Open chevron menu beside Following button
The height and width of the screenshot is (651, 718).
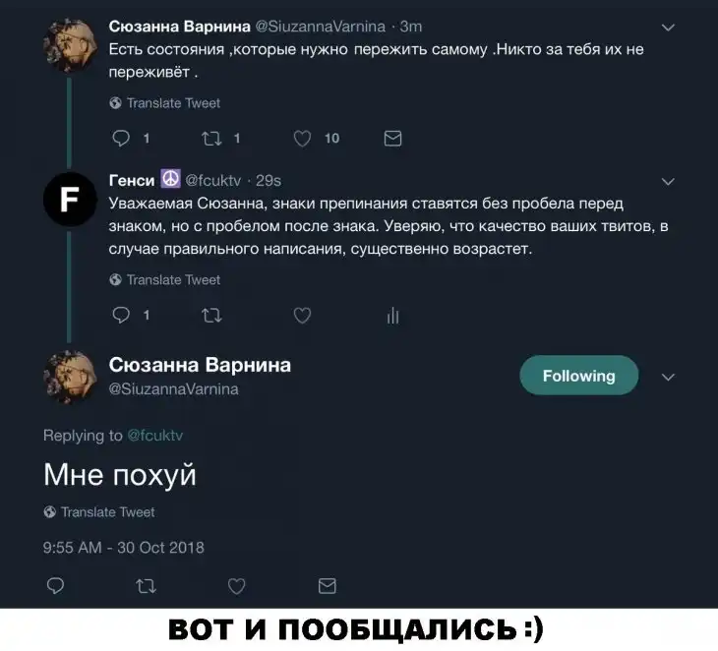coord(668,378)
